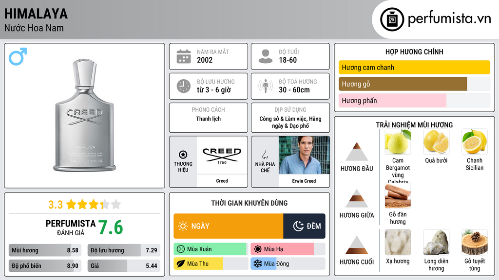Click the Perfumista 7.6 rating score

coord(111,227)
